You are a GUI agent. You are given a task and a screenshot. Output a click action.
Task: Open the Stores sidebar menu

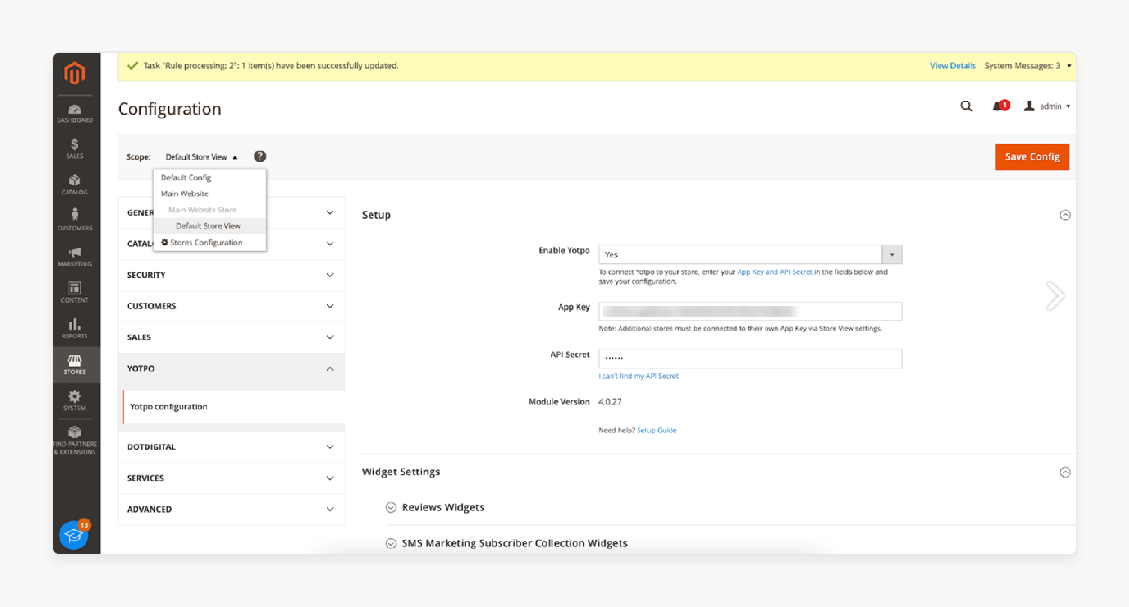coord(75,365)
